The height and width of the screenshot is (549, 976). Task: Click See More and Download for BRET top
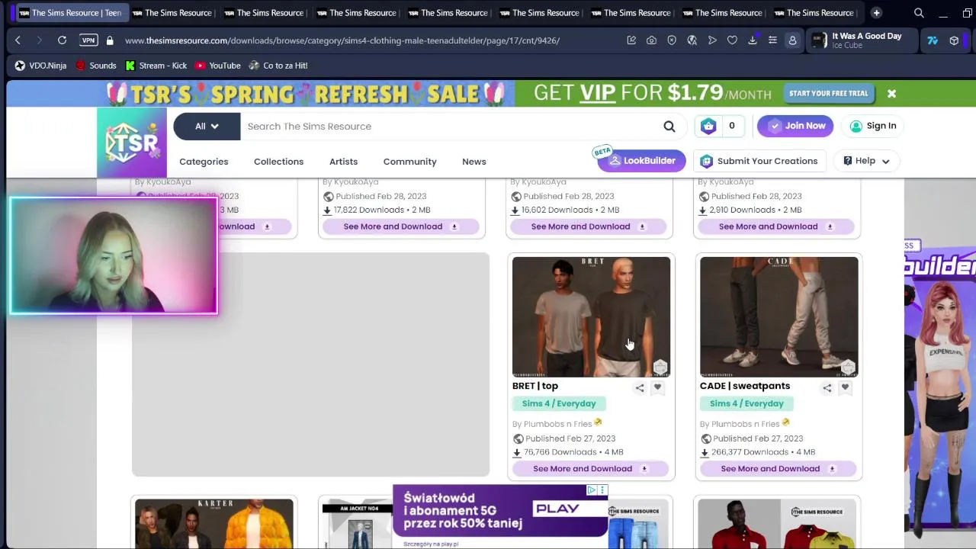coord(590,469)
